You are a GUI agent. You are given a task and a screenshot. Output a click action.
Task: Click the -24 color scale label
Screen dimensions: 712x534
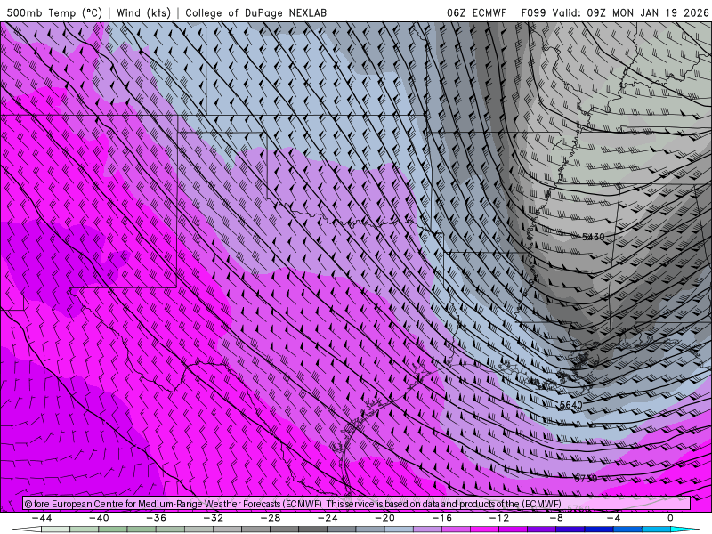pos(328,518)
